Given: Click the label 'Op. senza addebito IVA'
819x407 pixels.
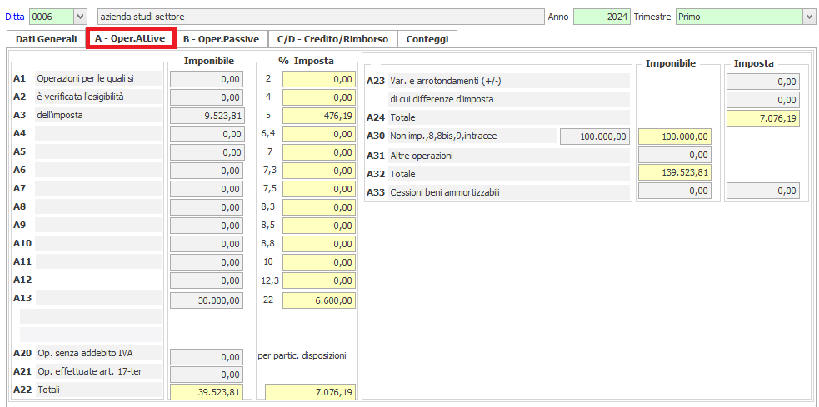Looking at the screenshot, I should pos(85,353).
